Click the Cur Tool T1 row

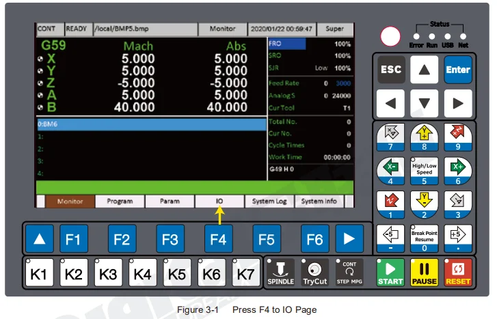pos(310,108)
